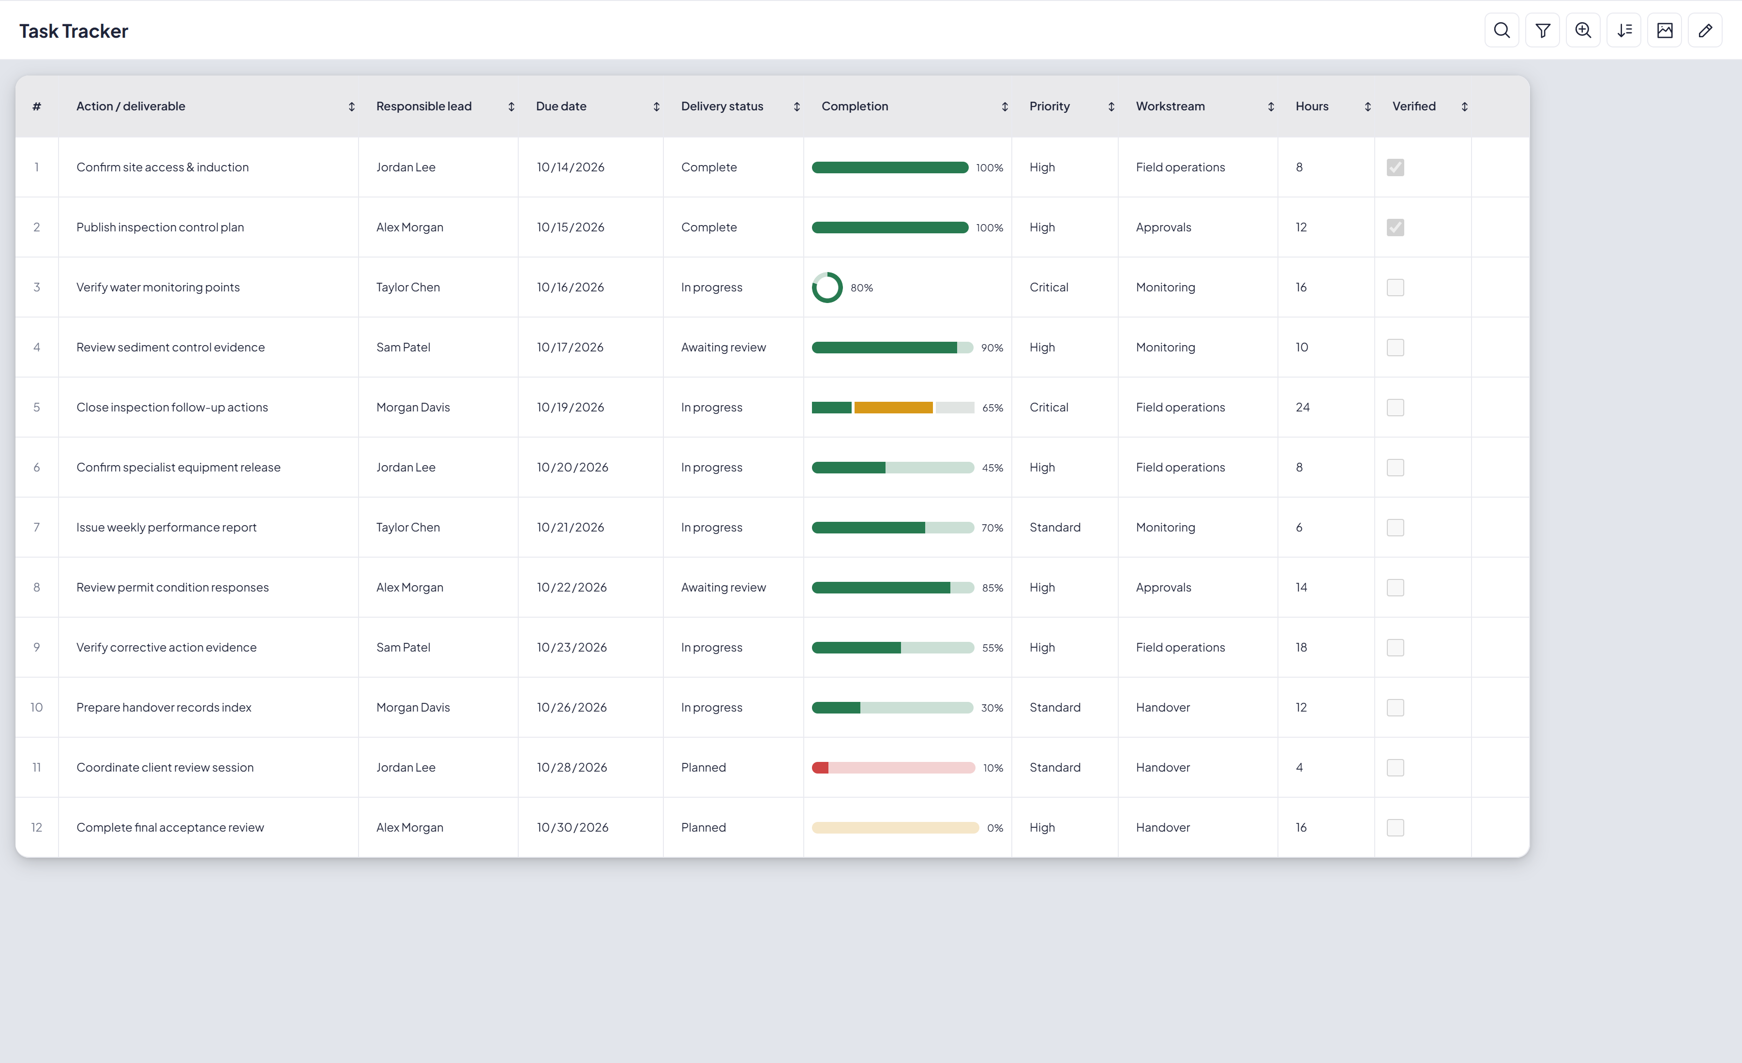
Task: Click the '10/19/2026' due date cell
Action: [571, 408]
